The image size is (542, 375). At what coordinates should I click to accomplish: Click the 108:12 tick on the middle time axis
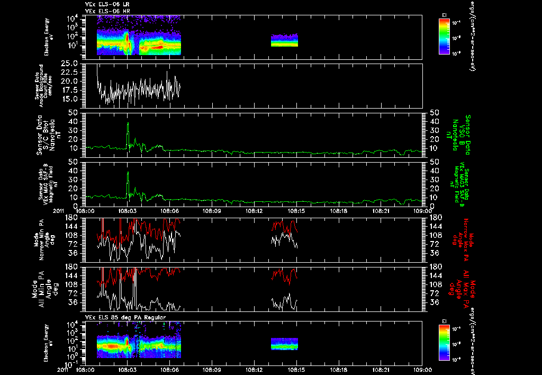(x=255, y=211)
